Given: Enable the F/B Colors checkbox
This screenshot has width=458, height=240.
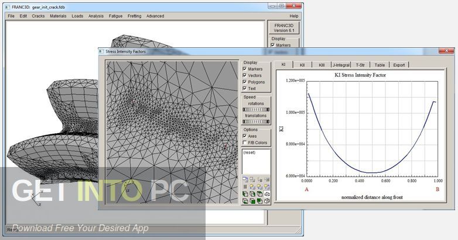Looking at the screenshot, I should [x=244, y=142].
